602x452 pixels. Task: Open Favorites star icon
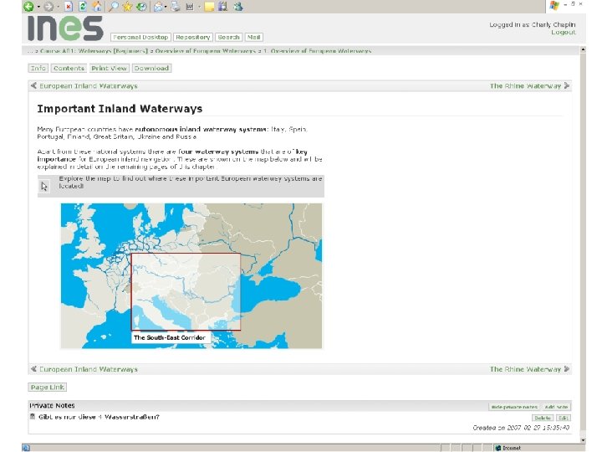(x=127, y=7)
